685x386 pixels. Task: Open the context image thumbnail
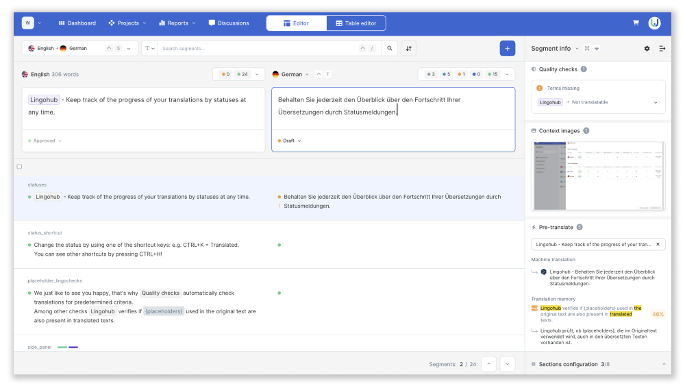pos(599,176)
